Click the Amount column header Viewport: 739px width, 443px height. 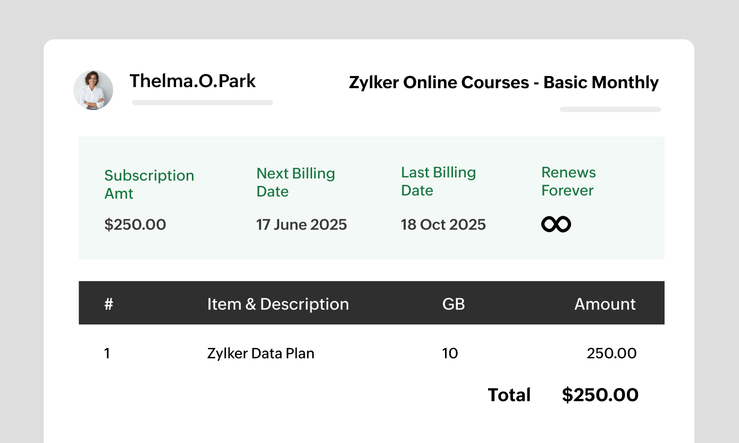[604, 304]
